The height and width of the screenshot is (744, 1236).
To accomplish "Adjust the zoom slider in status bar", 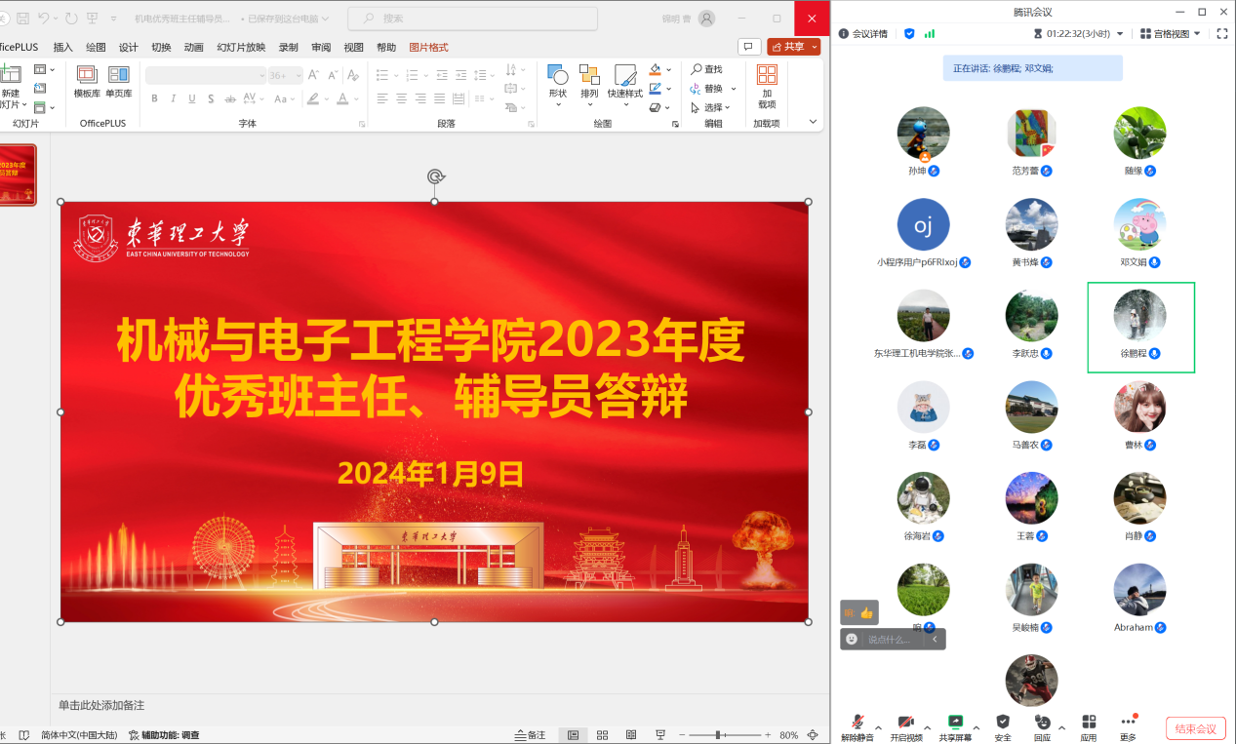I will [x=718, y=735].
